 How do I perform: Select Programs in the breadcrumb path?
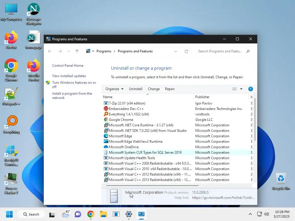point(104,51)
